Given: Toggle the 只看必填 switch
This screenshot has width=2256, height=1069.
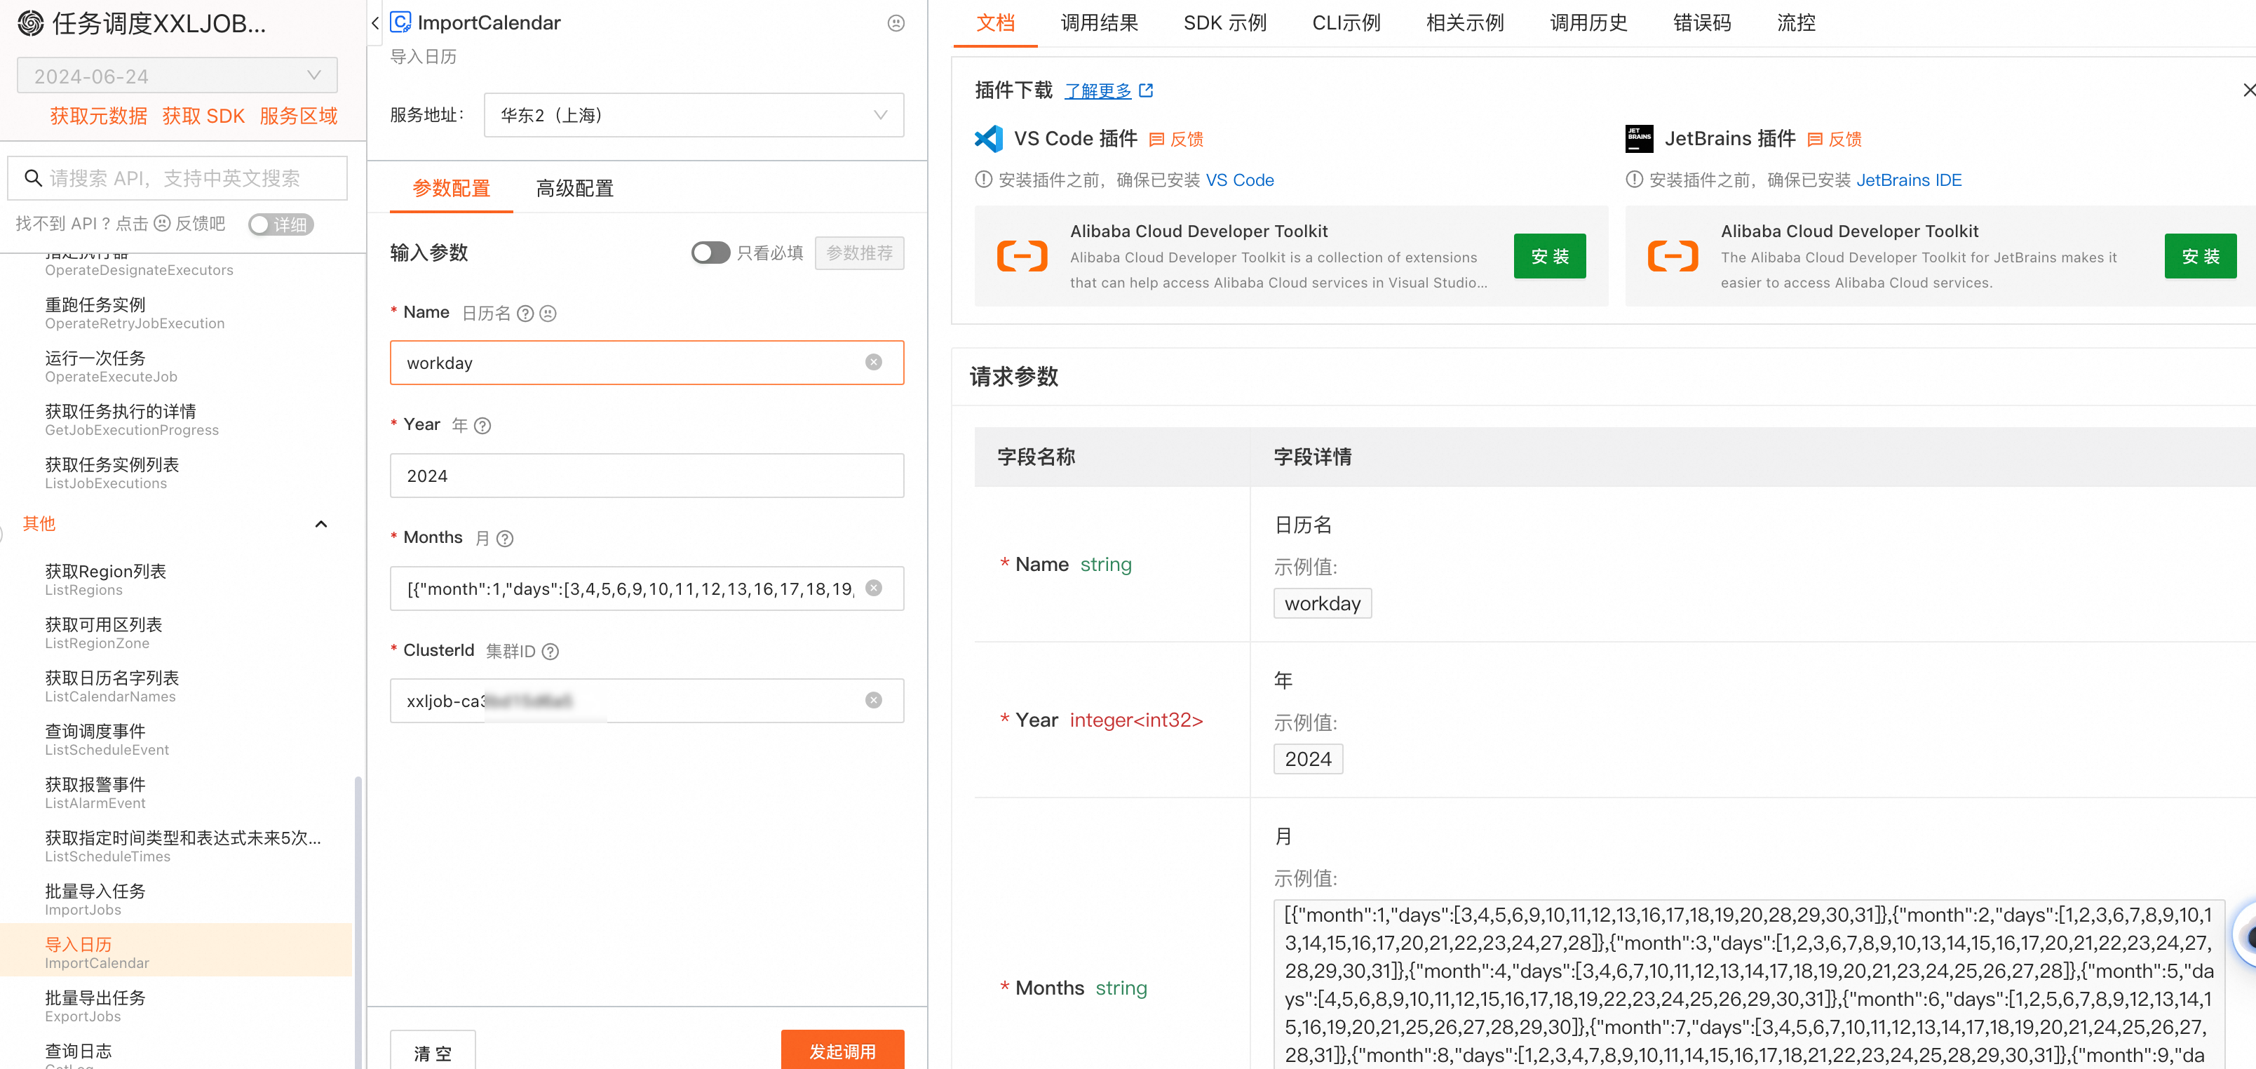Looking at the screenshot, I should tap(710, 253).
